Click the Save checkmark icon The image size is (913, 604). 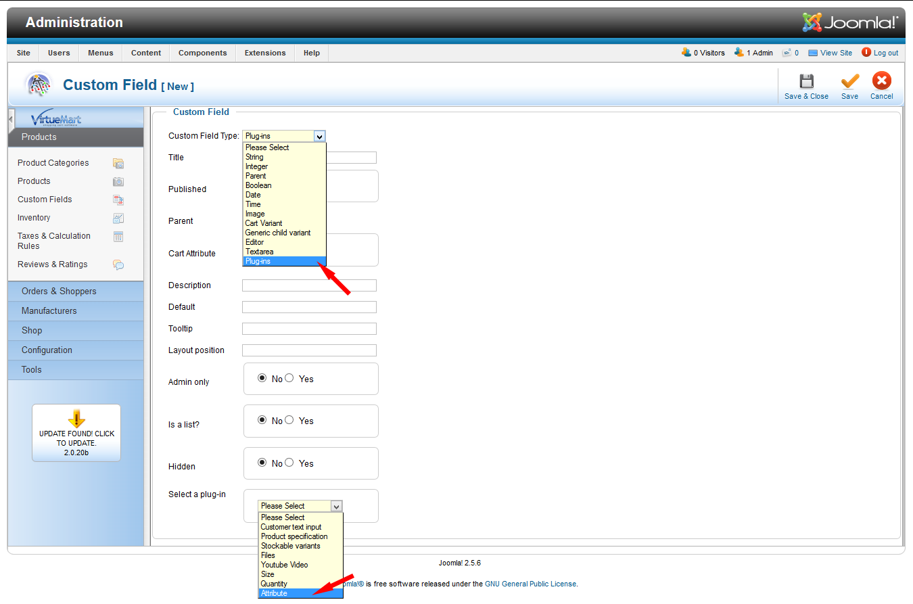pos(849,81)
